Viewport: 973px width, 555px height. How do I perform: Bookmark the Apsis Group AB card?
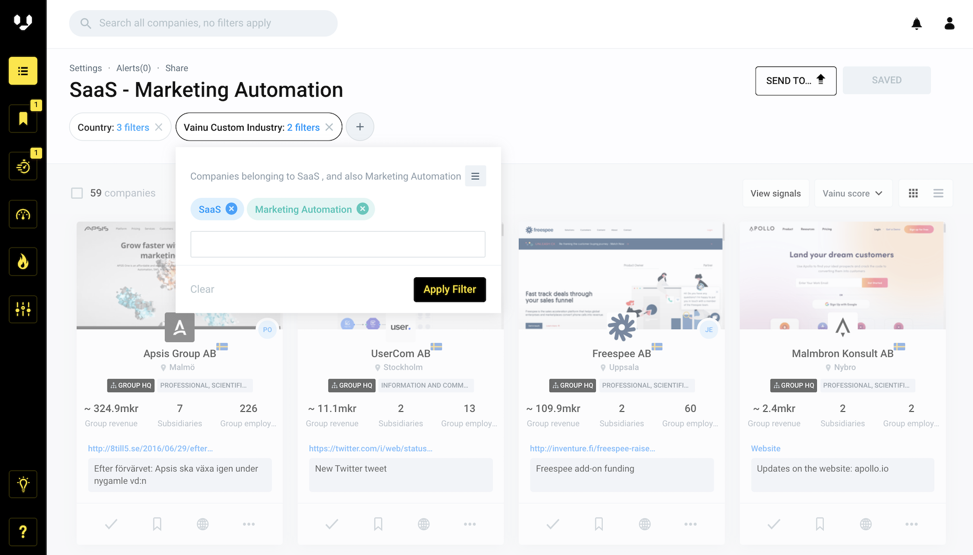157,524
